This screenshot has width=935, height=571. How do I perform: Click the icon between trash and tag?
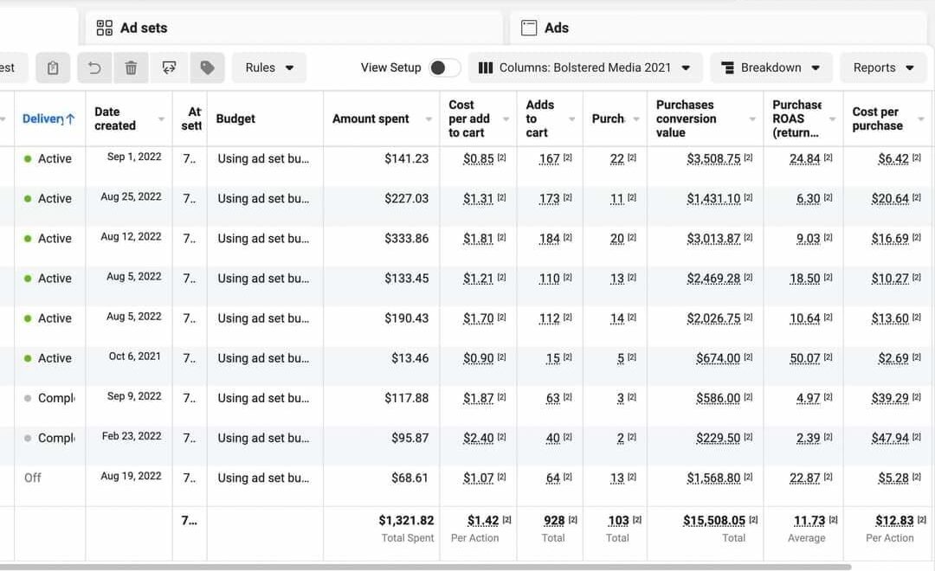click(x=169, y=67)
